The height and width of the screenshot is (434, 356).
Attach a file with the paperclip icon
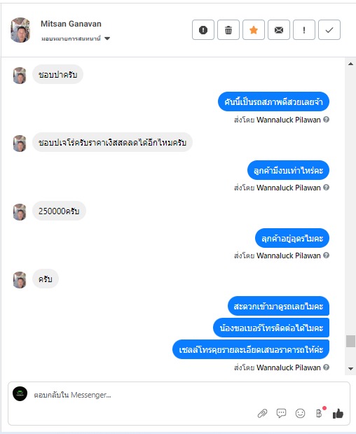tap(262, 414)
